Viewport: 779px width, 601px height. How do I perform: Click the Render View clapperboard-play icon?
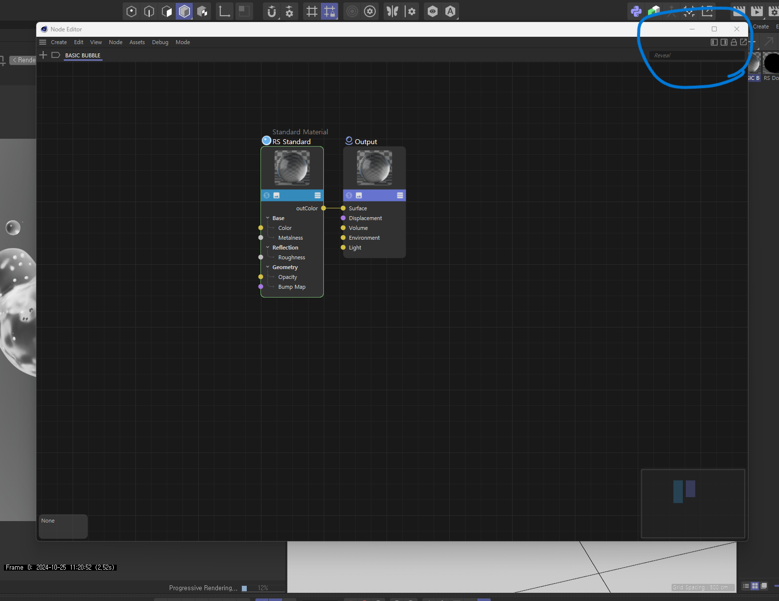757,11
